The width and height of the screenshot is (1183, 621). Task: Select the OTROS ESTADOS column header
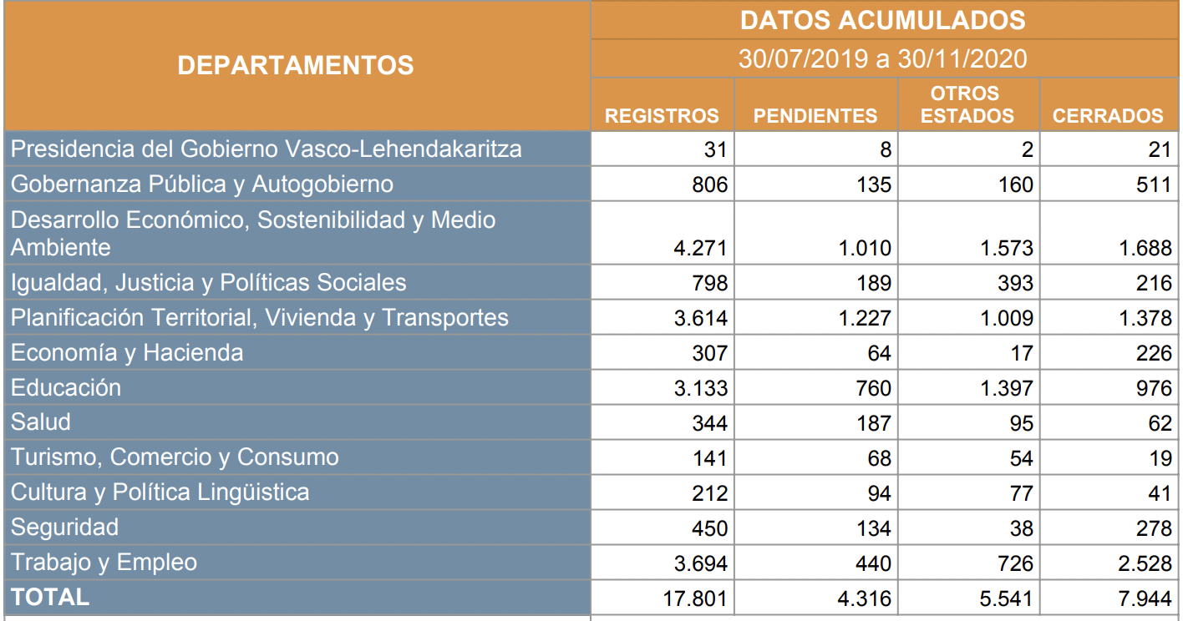(967, 104)
